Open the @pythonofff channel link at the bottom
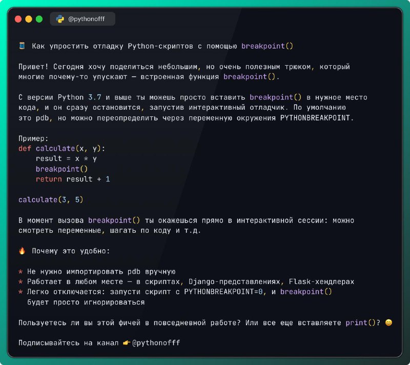 (156, 343)
